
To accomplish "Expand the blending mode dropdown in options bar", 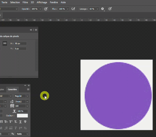I will (x=17, y=9).
